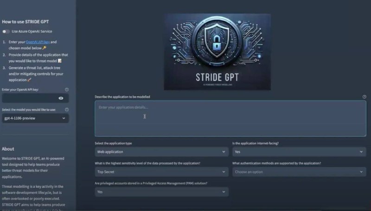The image size is (371, 211).
Task: Expand the PAM solution Yes dropdown
Action: (161, 192)
